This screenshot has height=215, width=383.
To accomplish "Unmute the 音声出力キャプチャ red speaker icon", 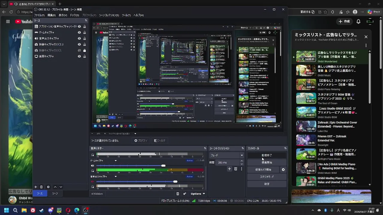I will pyautogui.click(x=92, y=182).
